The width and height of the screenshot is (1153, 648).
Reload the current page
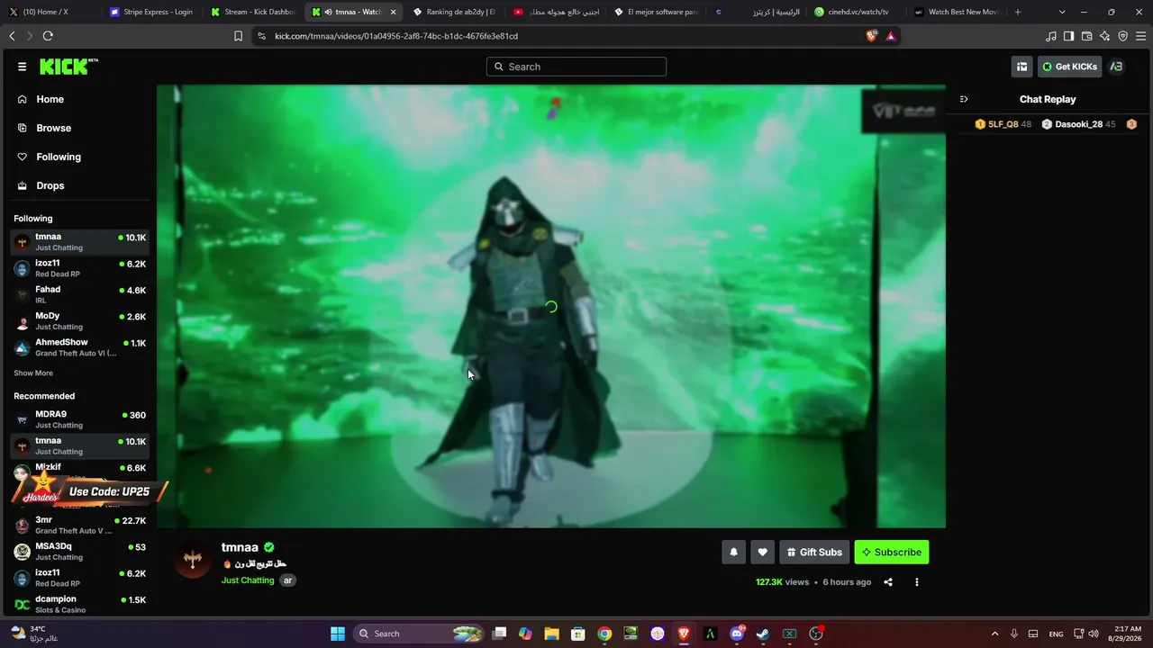48,36
